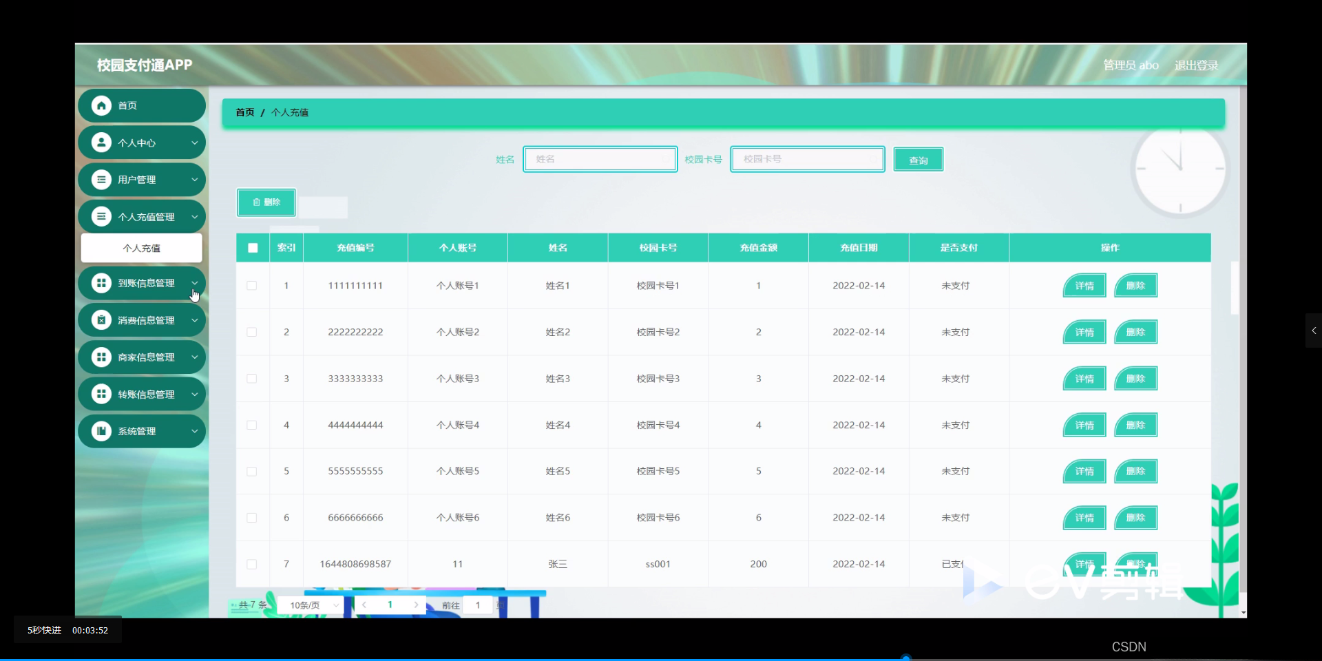Click inside the 姓名 search field
Screen dimensions: 1322x661
pyautogui.click(x=600, y=159)
